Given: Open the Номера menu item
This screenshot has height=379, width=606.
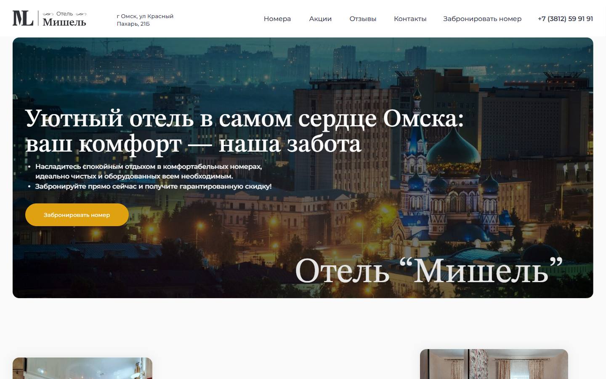Looking at the screenshot, I should 277,19.
